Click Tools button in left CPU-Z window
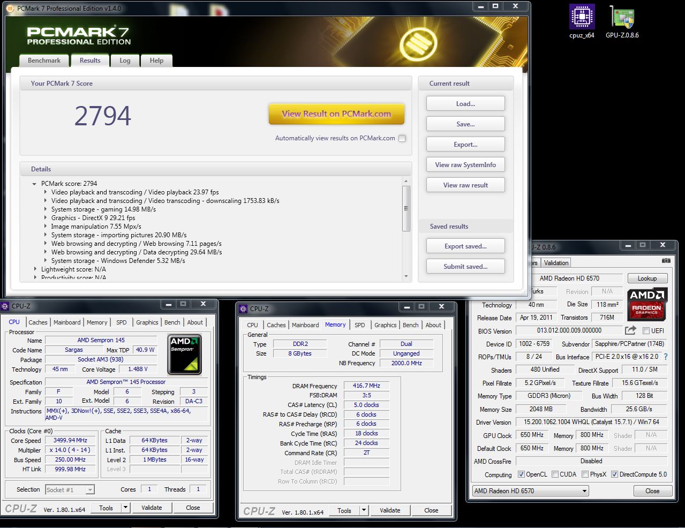This screenshot has height=528, width=685. coord(106,508)
